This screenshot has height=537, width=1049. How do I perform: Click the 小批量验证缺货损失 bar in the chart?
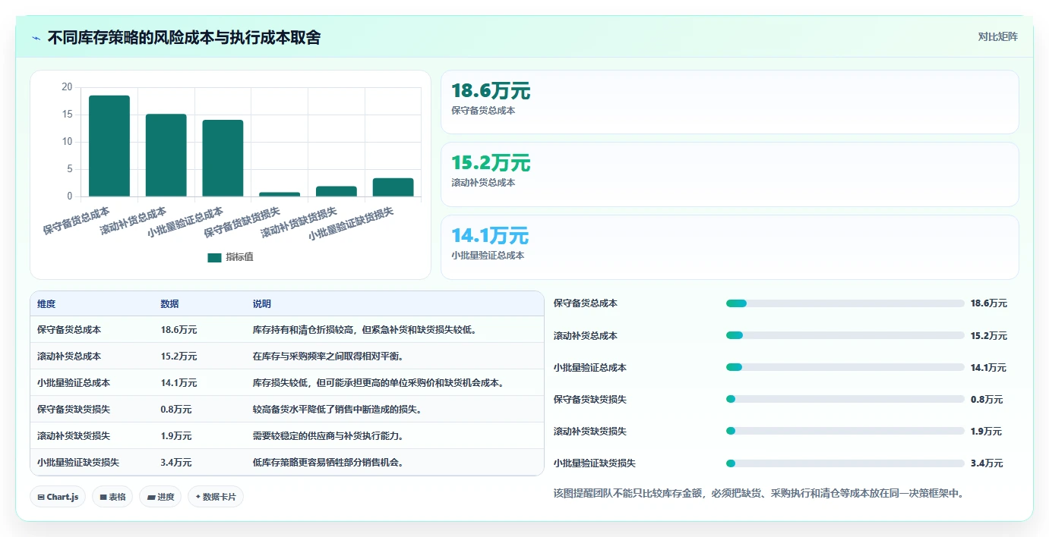(x=393, y=187)
